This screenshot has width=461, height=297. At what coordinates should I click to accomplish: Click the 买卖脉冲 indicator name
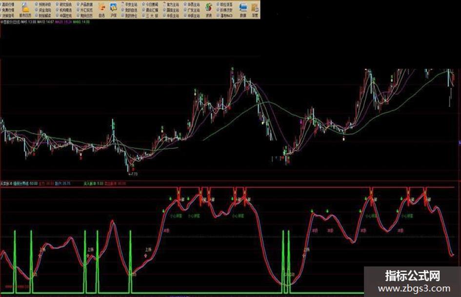point(6,183)
